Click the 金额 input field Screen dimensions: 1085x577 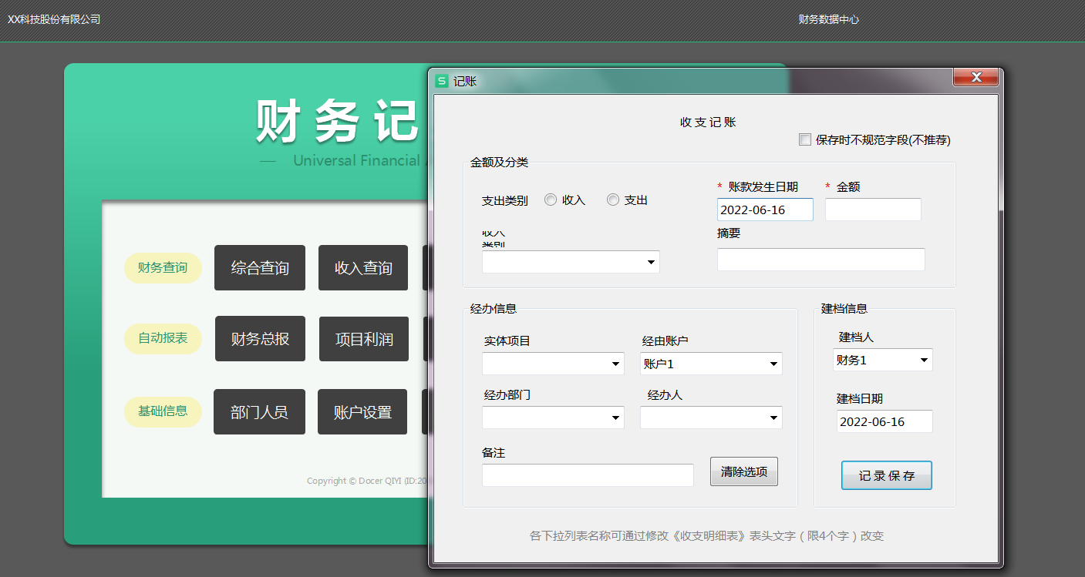tap(873, 210)
